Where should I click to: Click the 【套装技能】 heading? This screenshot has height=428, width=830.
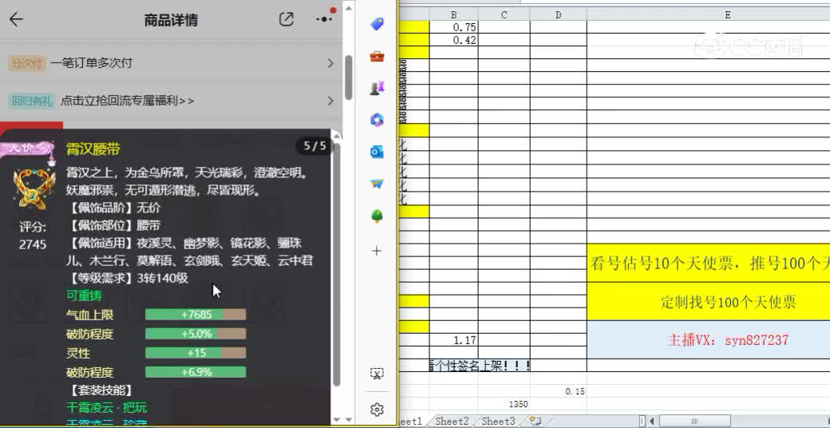[100, 390]
